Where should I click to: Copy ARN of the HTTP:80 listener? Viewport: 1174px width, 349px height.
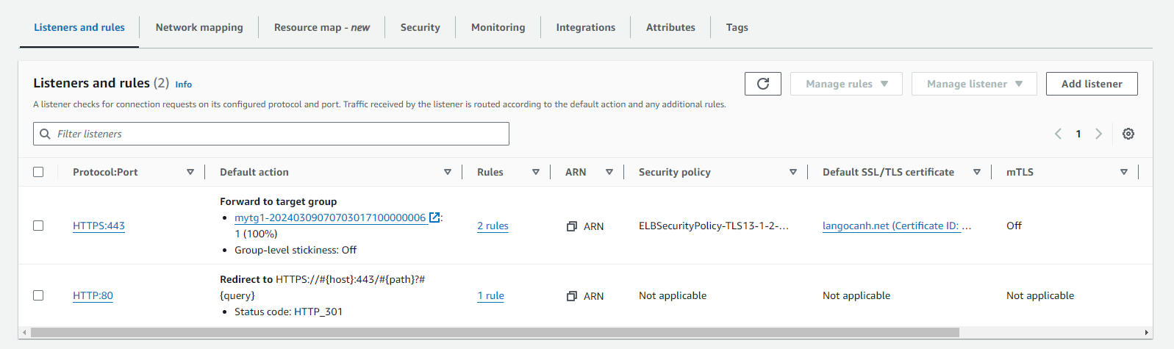click(x=571, y=296)
